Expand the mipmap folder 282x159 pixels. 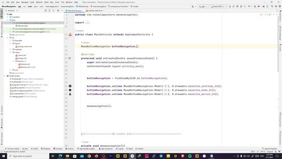pos(10,49)
